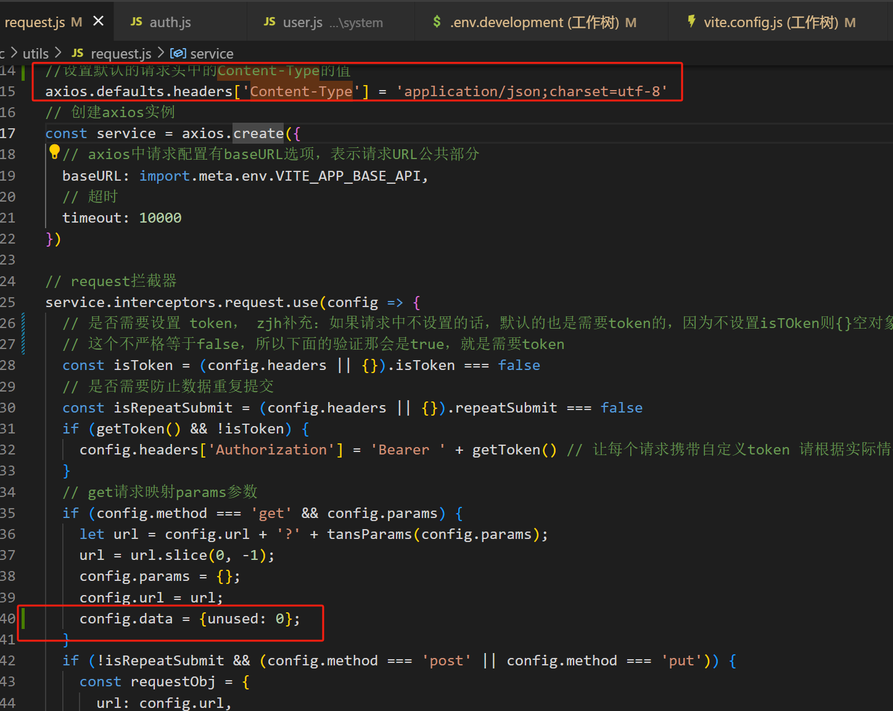Click the '// 创建axios实例' comment
The width and height of the screenshot is (893, 711).
[x=110, y=112]
